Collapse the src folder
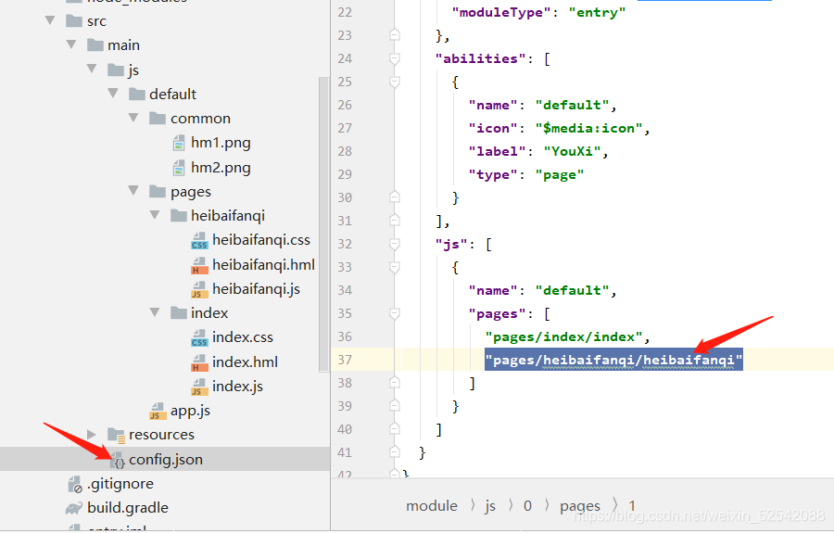834x533 pixels. pos(49,21)
